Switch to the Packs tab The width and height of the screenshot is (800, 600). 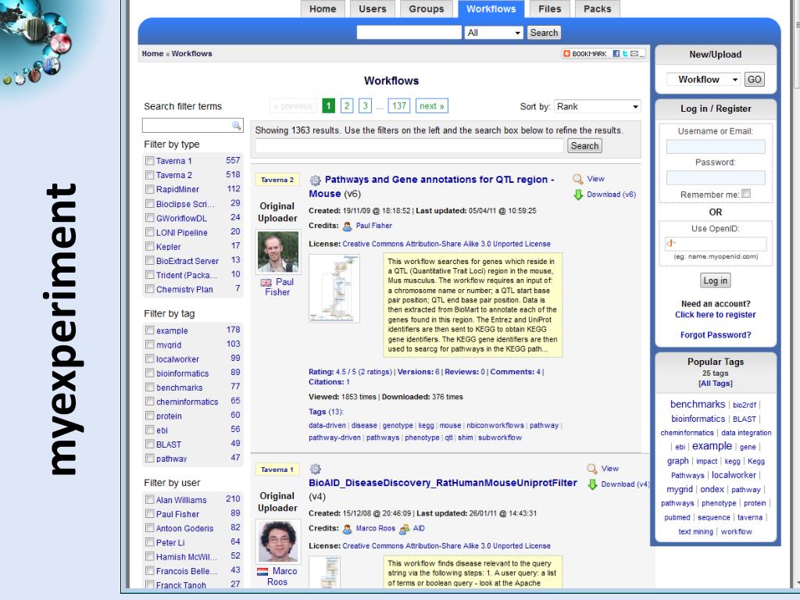click(x=598, y=9)
